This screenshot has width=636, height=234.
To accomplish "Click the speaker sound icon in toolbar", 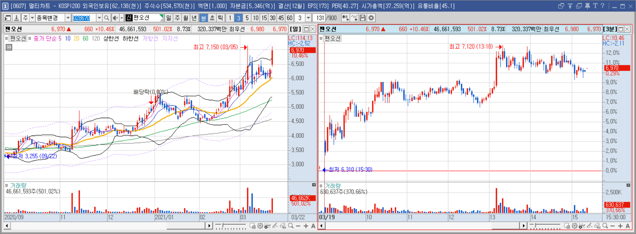I will (115, 18).
